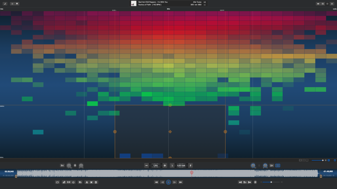Lower pitch with the flat symbol button
This screenshot has width=337, height=189.
(x=172, y=165)
